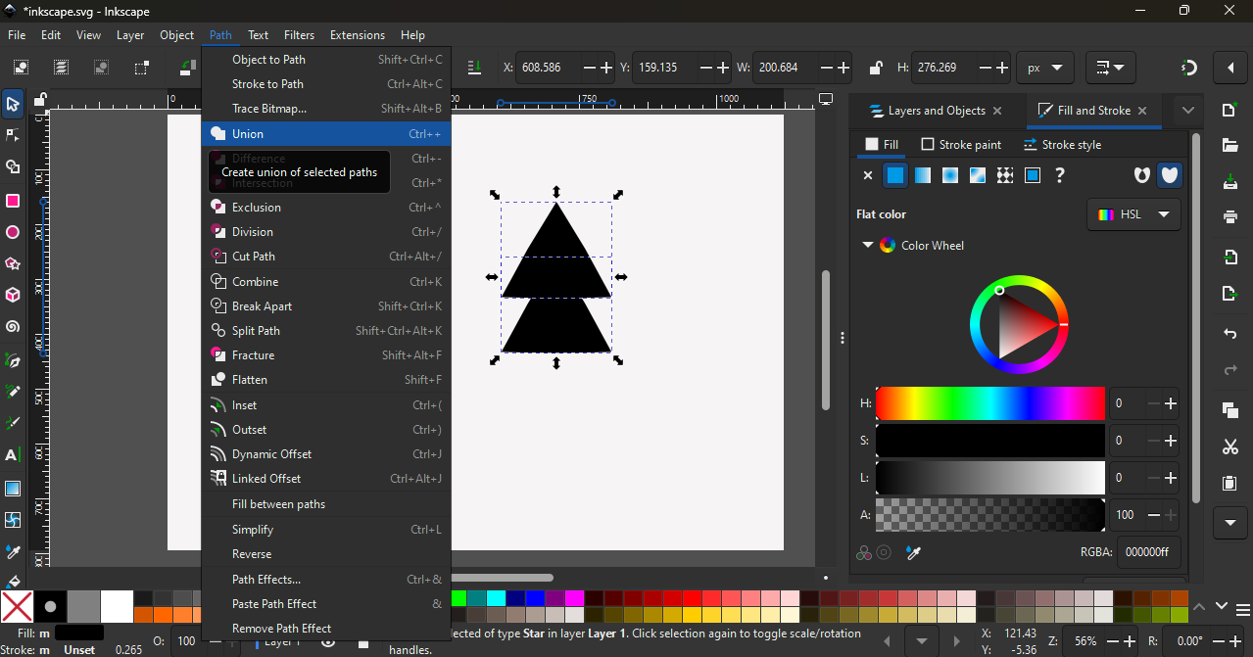Select the Spiral tool
The image size is (1253, 657).
[13, 327]
